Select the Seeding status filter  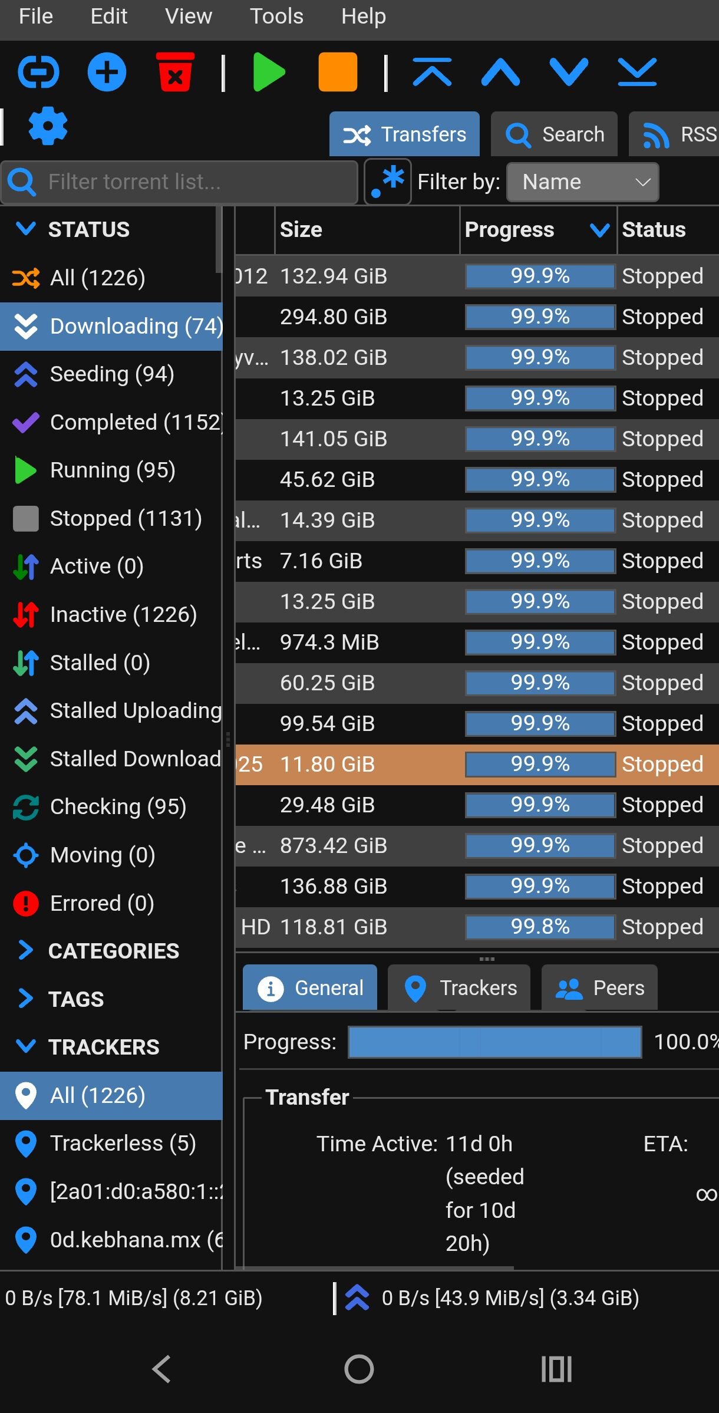click(x=112, y=374)
